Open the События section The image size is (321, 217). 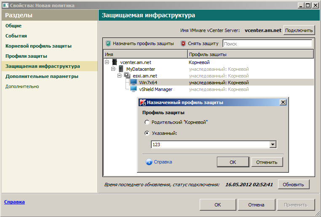(x=16, y=36)
